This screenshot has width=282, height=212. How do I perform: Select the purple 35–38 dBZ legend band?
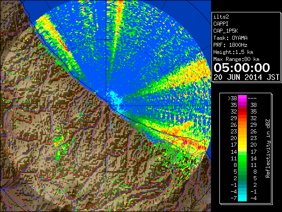point(242,105)
